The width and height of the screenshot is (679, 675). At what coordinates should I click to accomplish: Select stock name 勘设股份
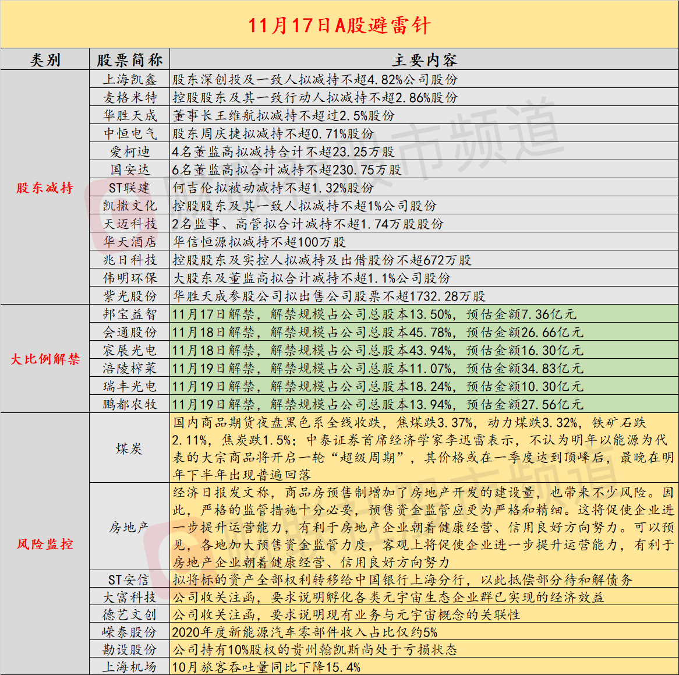[129, 649]
